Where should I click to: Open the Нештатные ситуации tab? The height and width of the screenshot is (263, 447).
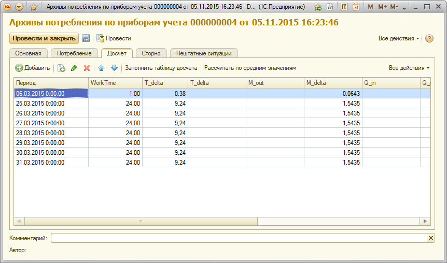click(x=204, y=53)
